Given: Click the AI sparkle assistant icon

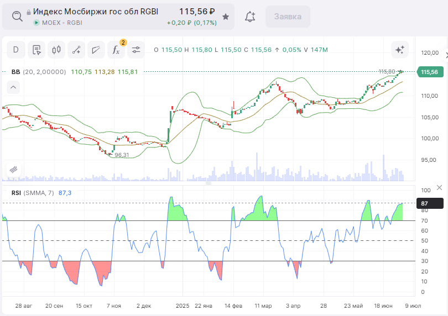Looking at the screenshot, I should [400, 50].
